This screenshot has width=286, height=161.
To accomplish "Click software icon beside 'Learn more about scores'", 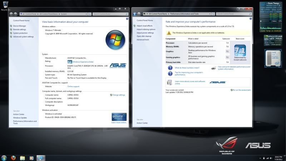I will tap(169, 83).
